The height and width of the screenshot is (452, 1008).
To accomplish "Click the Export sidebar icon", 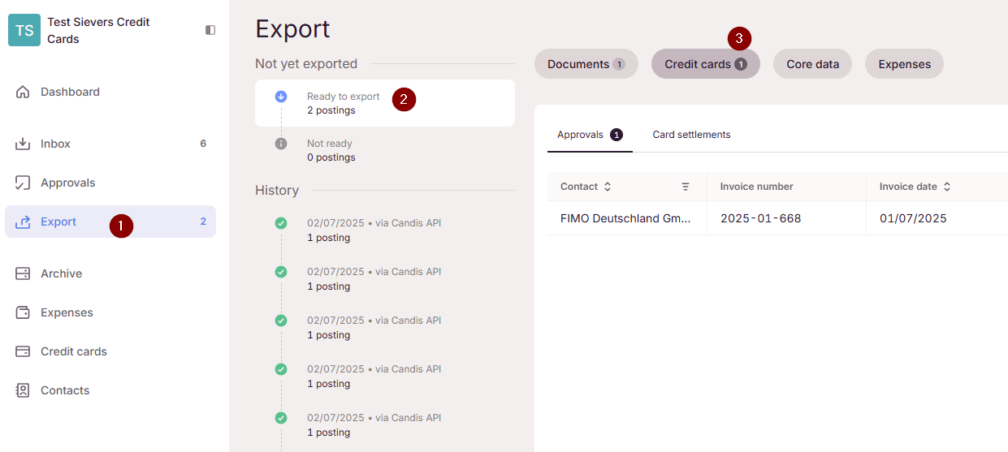I will pos(23,222).
